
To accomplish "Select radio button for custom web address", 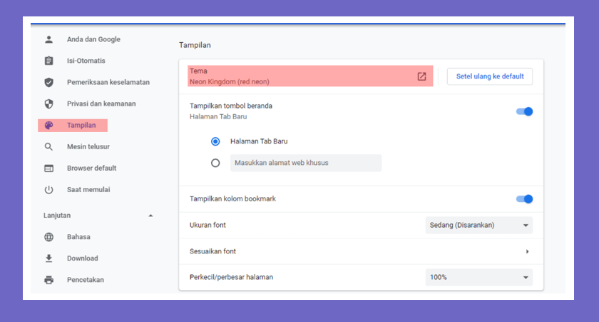I will [x=215, y=163].
